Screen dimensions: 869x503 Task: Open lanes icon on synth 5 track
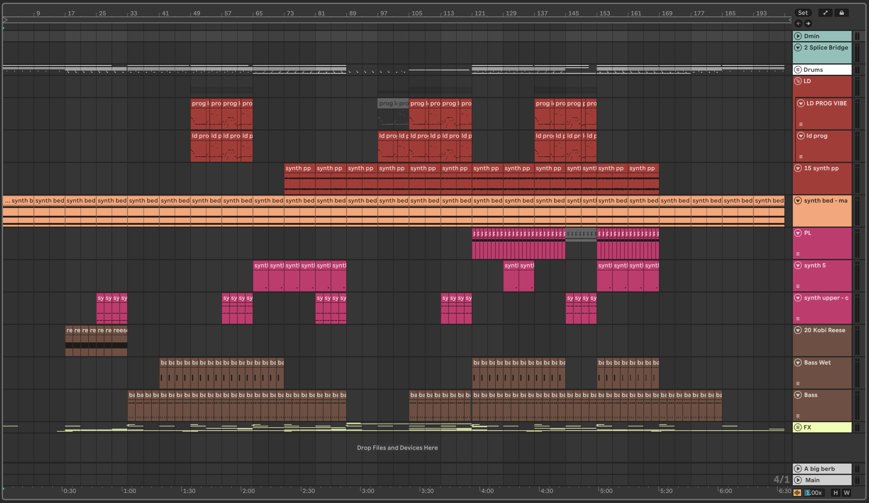[x=798, y=286]
